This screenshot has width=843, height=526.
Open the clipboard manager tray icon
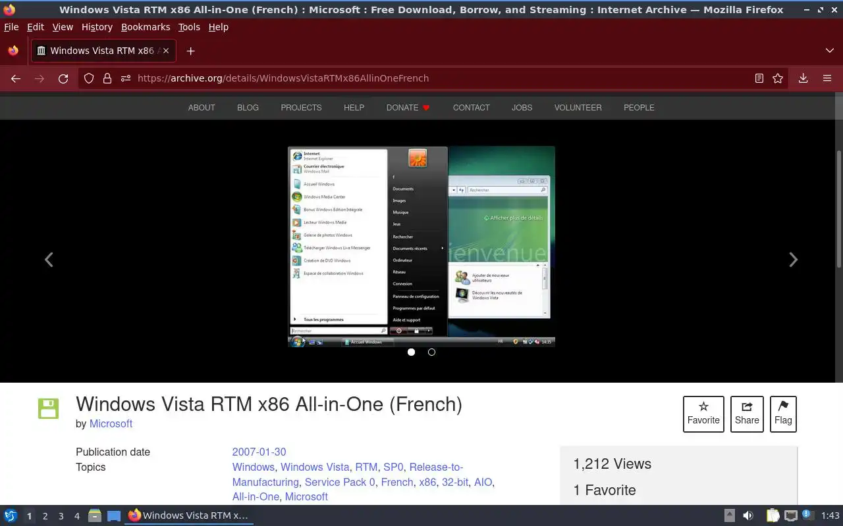tap(773, 515)
